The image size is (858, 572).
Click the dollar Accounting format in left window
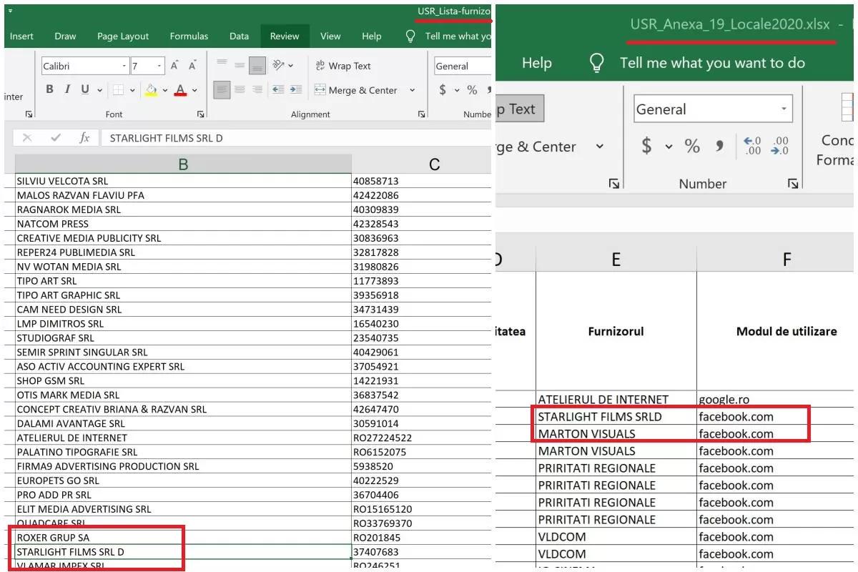443,90
